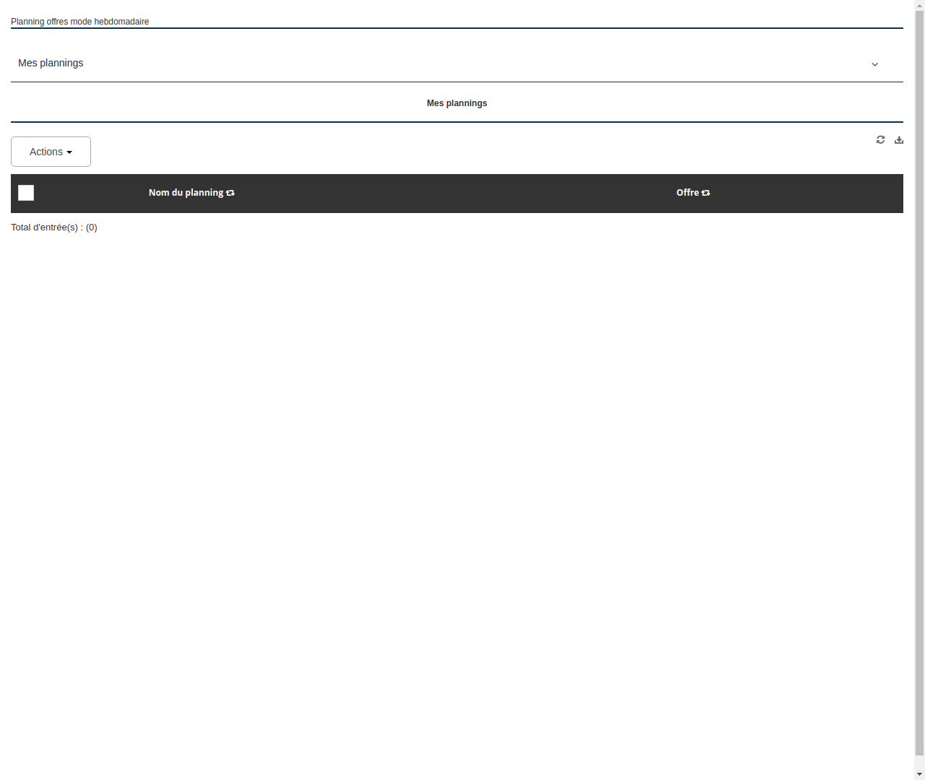
Task: Sort by the Nom du planning sort icon
Action: [230, 193]
